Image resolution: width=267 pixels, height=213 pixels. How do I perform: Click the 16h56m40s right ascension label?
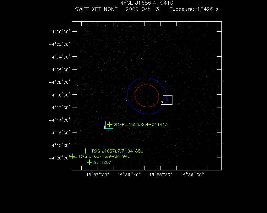[129, 174]
